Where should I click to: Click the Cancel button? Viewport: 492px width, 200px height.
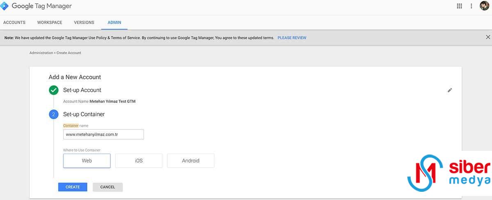108,187
